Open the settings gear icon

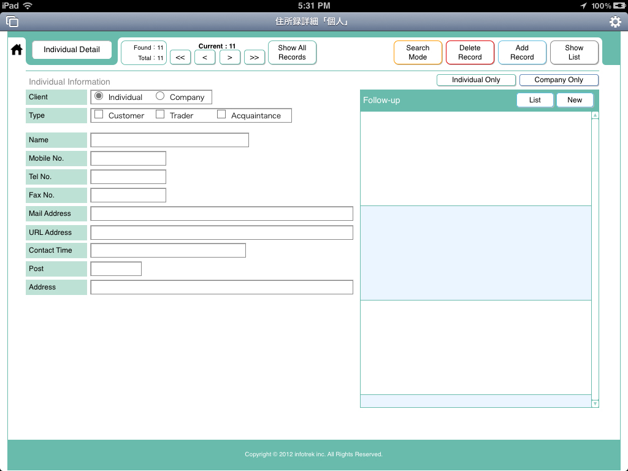(615, 22)
